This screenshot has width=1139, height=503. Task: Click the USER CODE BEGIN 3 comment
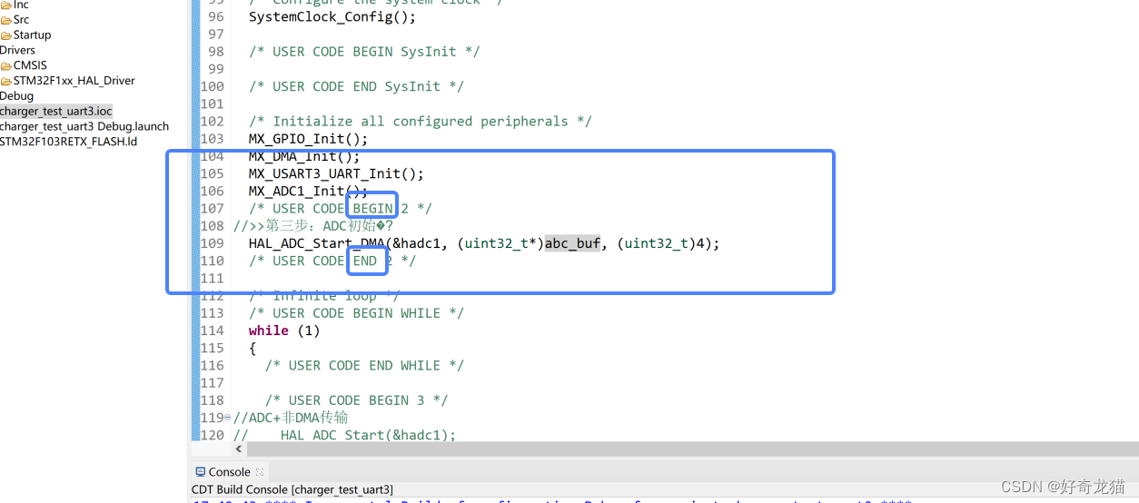pyautogui.click(x=357, y=400)
